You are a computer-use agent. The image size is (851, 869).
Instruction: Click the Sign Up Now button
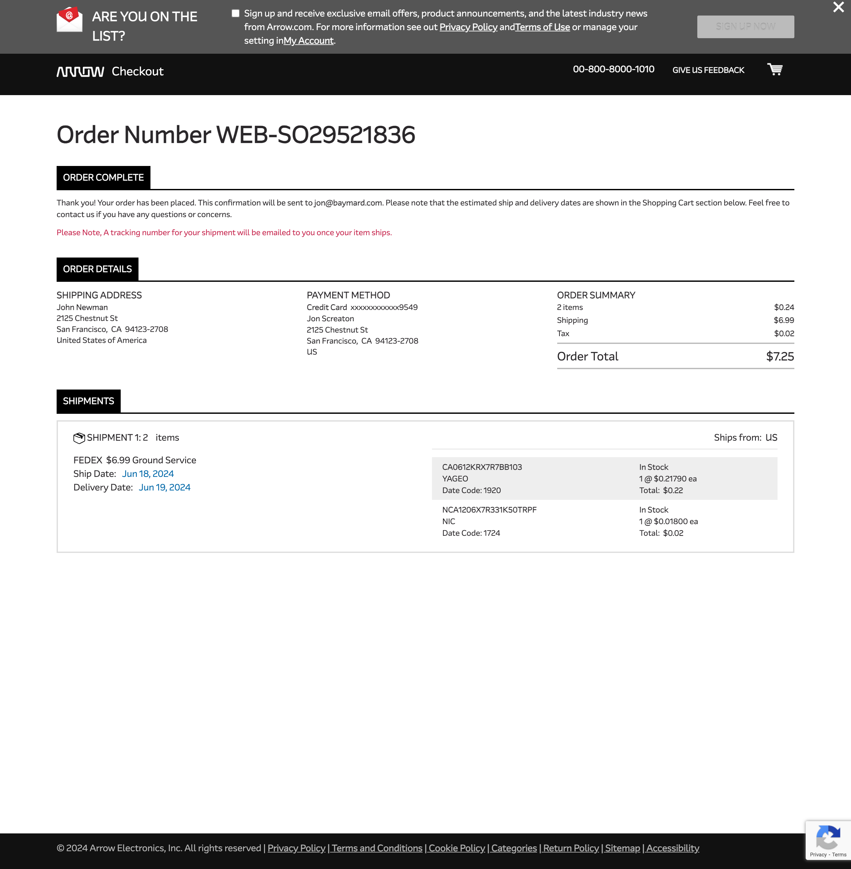745,26
